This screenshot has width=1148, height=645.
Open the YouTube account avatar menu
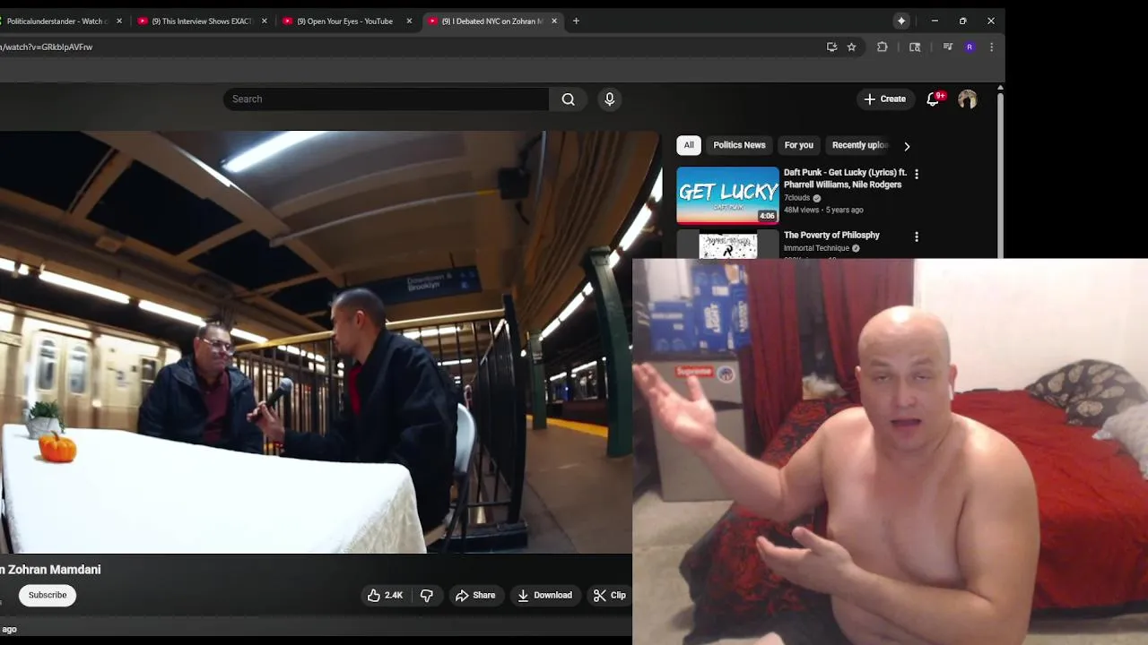(x=967, y=99)
